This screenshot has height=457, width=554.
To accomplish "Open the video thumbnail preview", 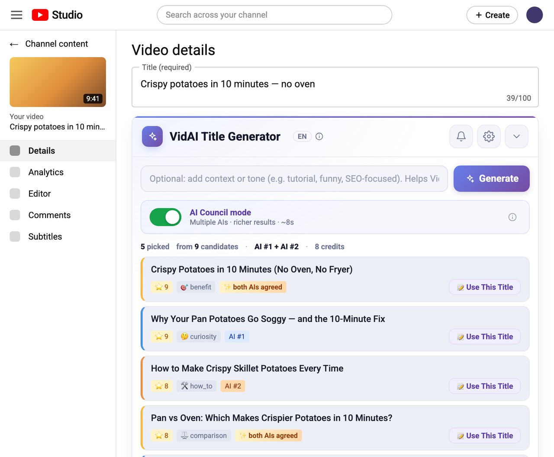I will (58, 82).
